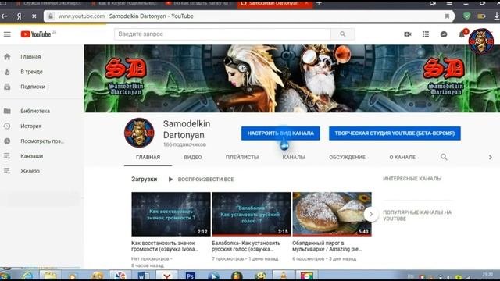The width and height of the screenshot is (500, 281).
Task: Switch to the red-favicon middle browser tab
Action: point(199,3)
